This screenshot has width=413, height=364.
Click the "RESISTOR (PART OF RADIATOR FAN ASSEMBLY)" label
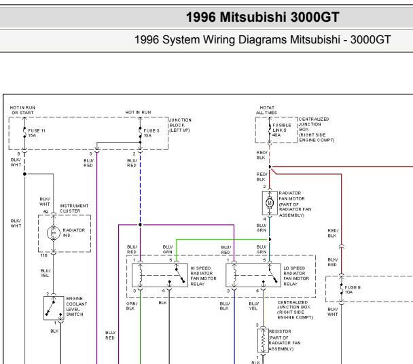pyautogui.click(x=285, y=340)
